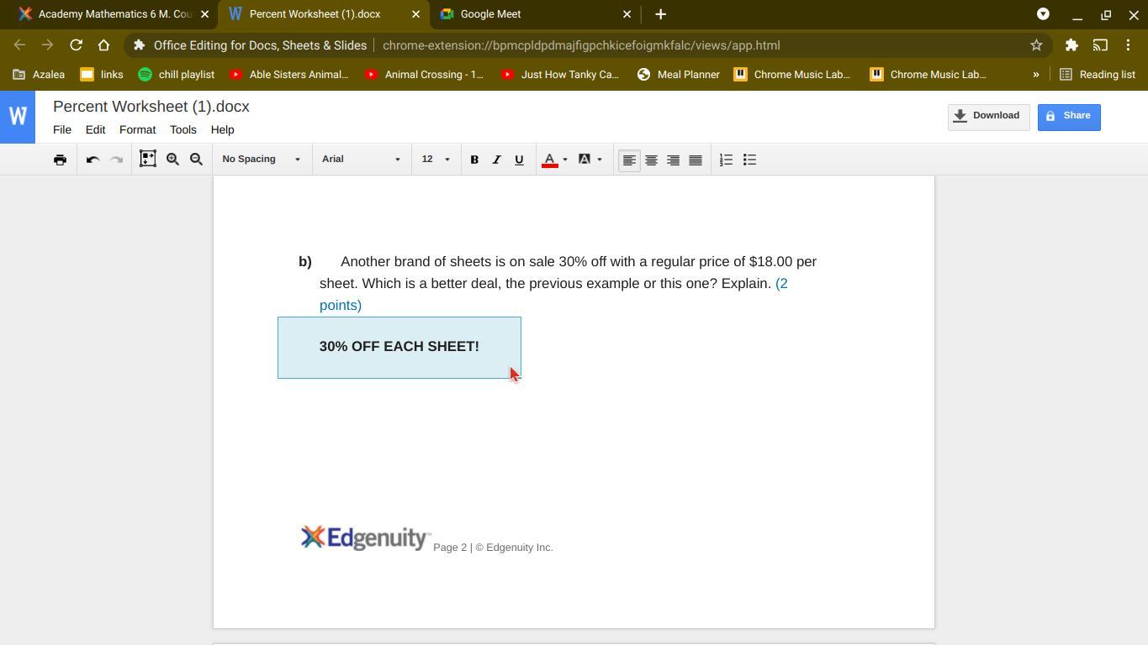The width and height of the screenshot is (1148, 645).
Task: Toggle underline formatting
Action: (x=519, y=160)
